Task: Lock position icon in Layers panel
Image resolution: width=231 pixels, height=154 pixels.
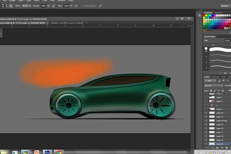Action: point(219,91)
